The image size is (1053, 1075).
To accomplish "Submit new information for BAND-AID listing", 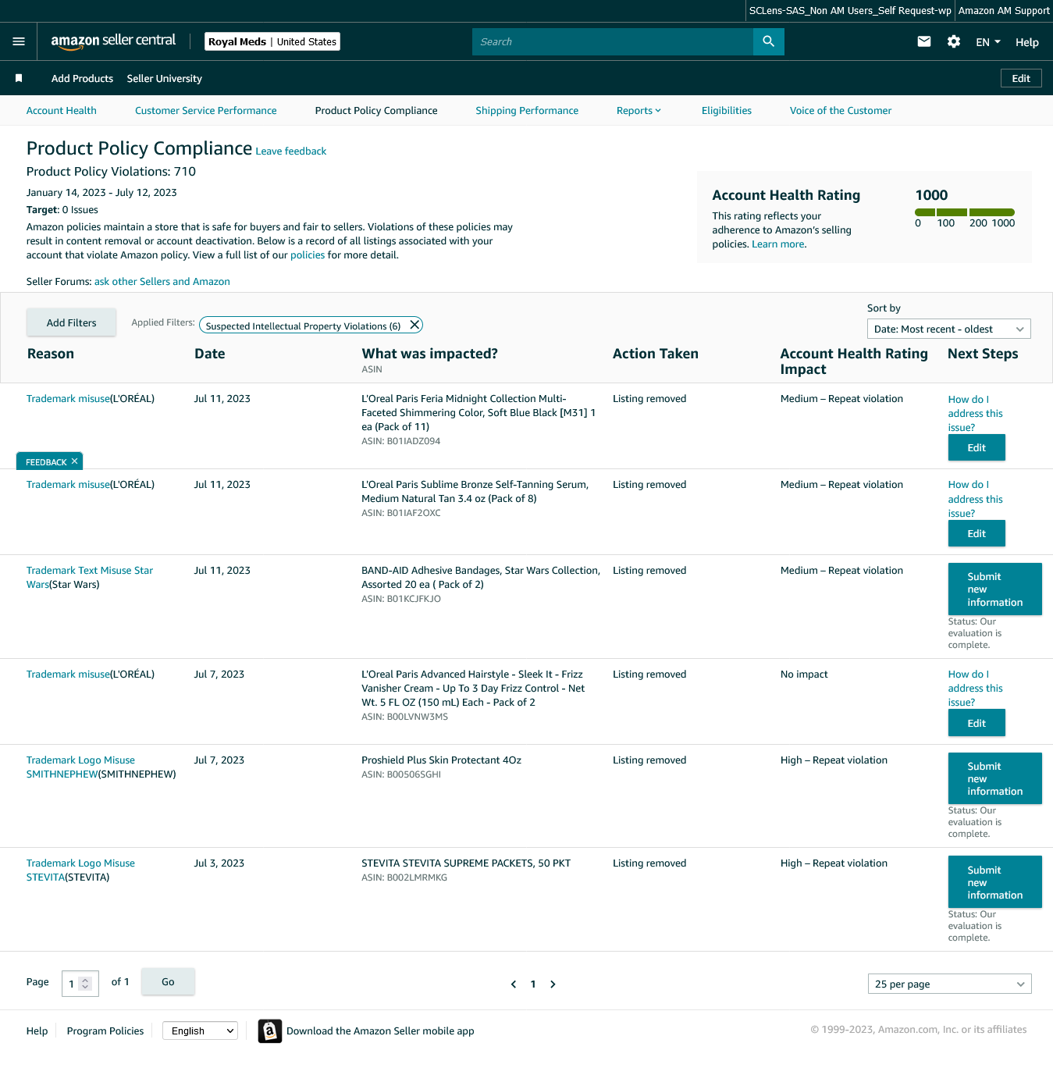I will point(995,589).
